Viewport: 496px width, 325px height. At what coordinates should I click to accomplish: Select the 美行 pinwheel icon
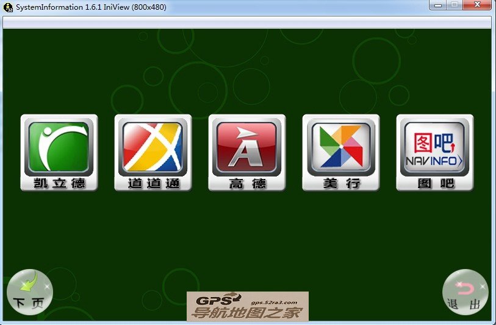click(x=341, y=153)
